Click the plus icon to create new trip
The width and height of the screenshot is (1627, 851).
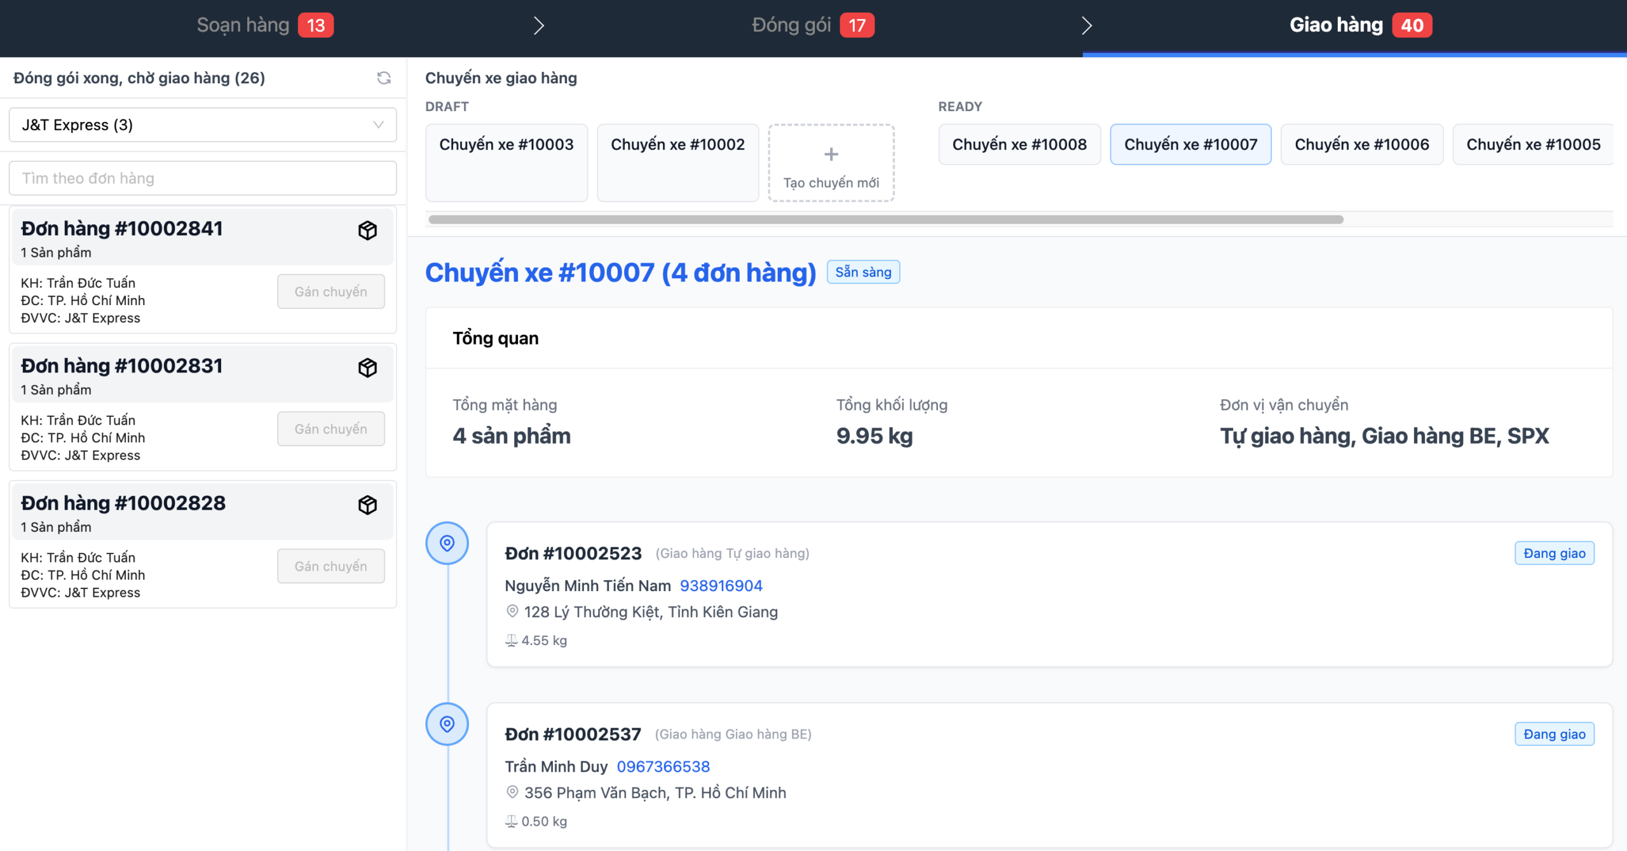(831, 154)
